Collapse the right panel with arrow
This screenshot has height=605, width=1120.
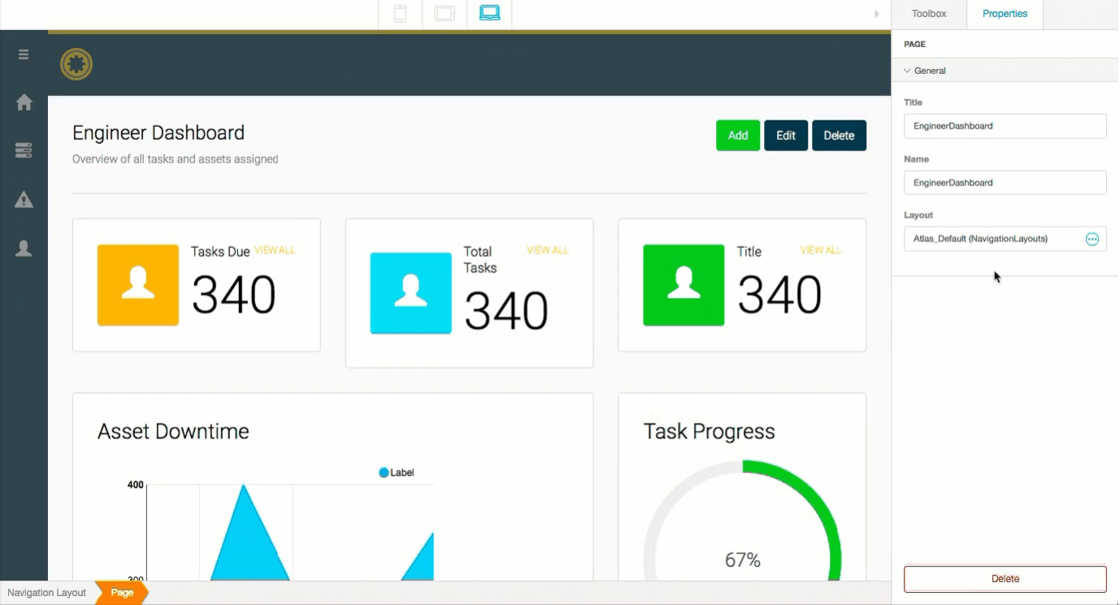pos(877,14)
